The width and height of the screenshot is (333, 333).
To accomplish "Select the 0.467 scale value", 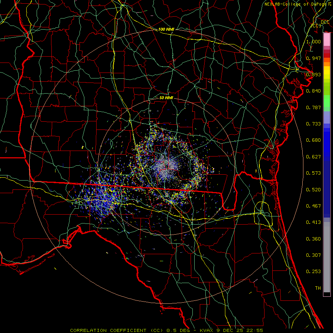I will point(313,206).
